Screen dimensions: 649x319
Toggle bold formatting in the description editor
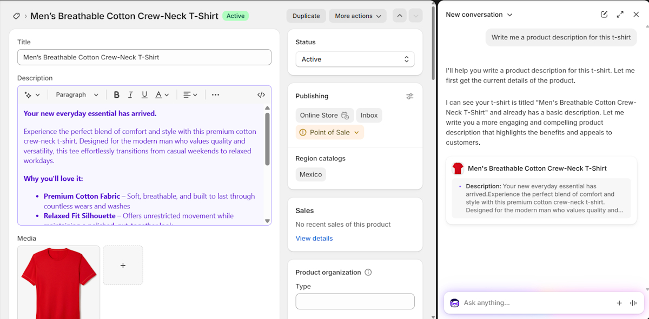coord(116,94)
